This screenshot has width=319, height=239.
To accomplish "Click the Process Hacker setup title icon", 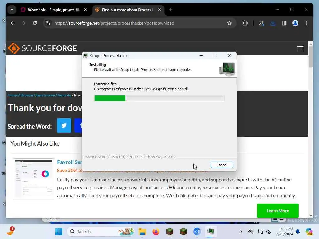I will [85, 55].
